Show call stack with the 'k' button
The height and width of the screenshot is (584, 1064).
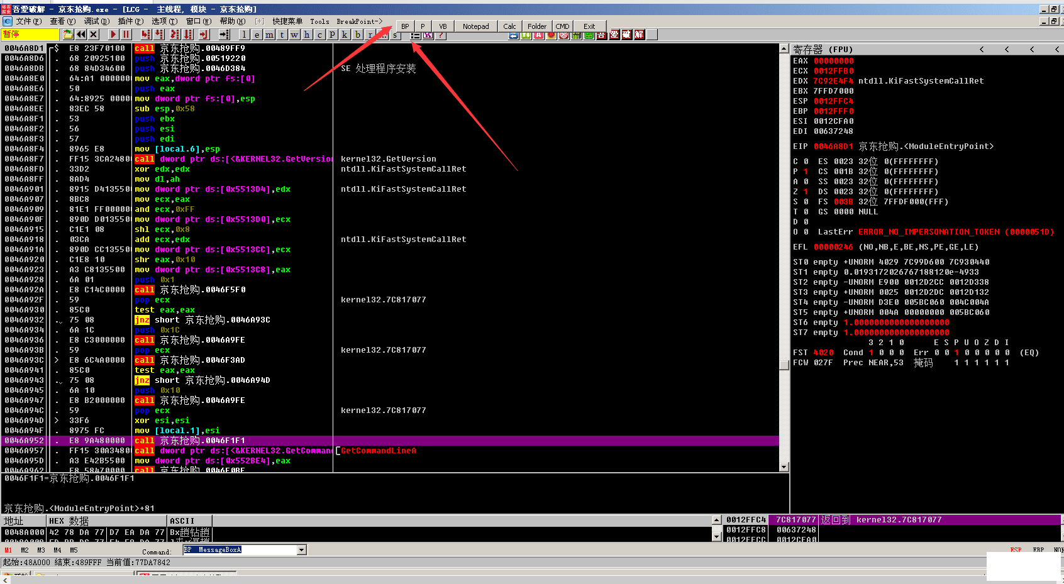(x=345, y=35)
